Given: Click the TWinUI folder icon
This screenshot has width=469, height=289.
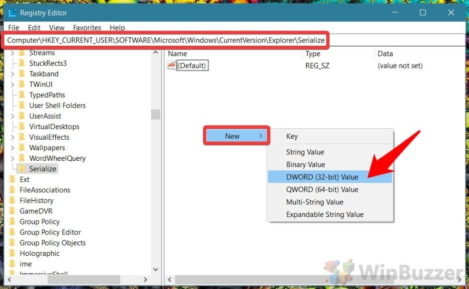Looking at the screenshot, I should pyautogui.click(x=22, y=85).
